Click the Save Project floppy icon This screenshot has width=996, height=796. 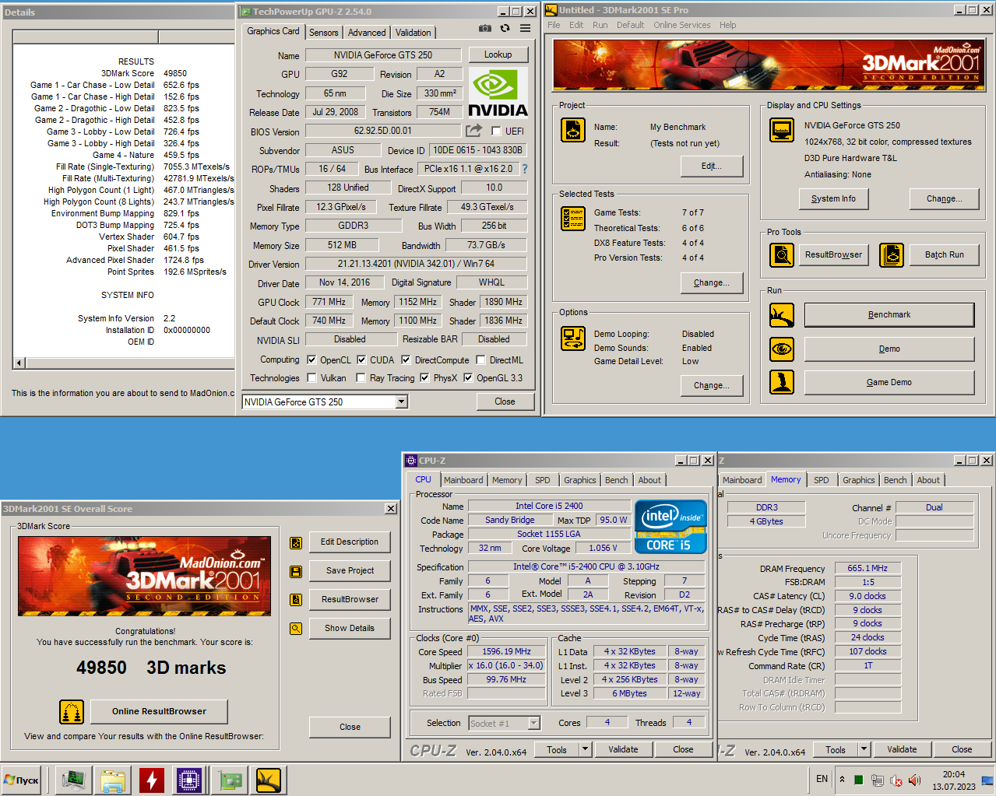(296, 572)
